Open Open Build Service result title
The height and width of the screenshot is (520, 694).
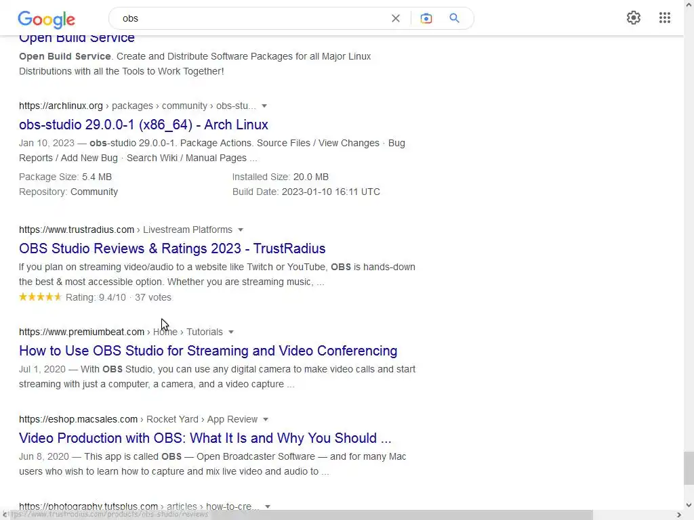[77, 38]
